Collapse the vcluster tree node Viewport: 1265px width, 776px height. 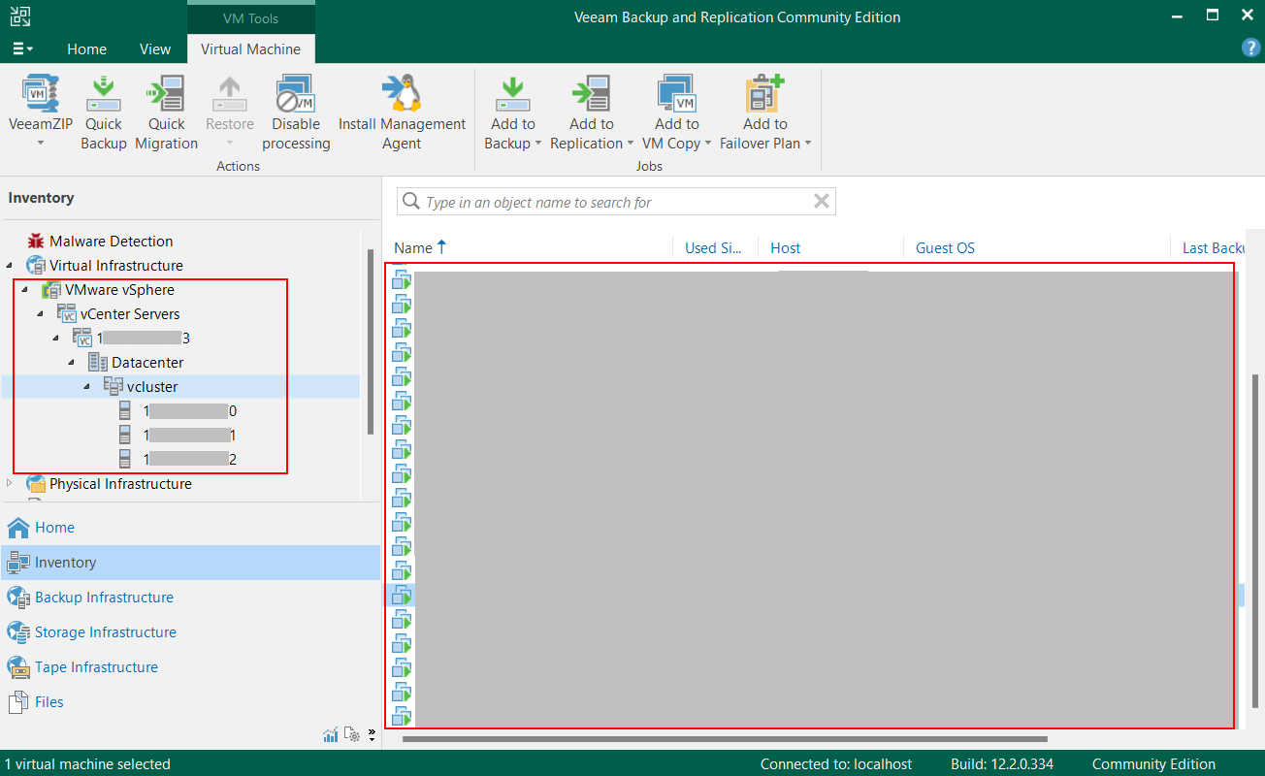tap(87, 386)
